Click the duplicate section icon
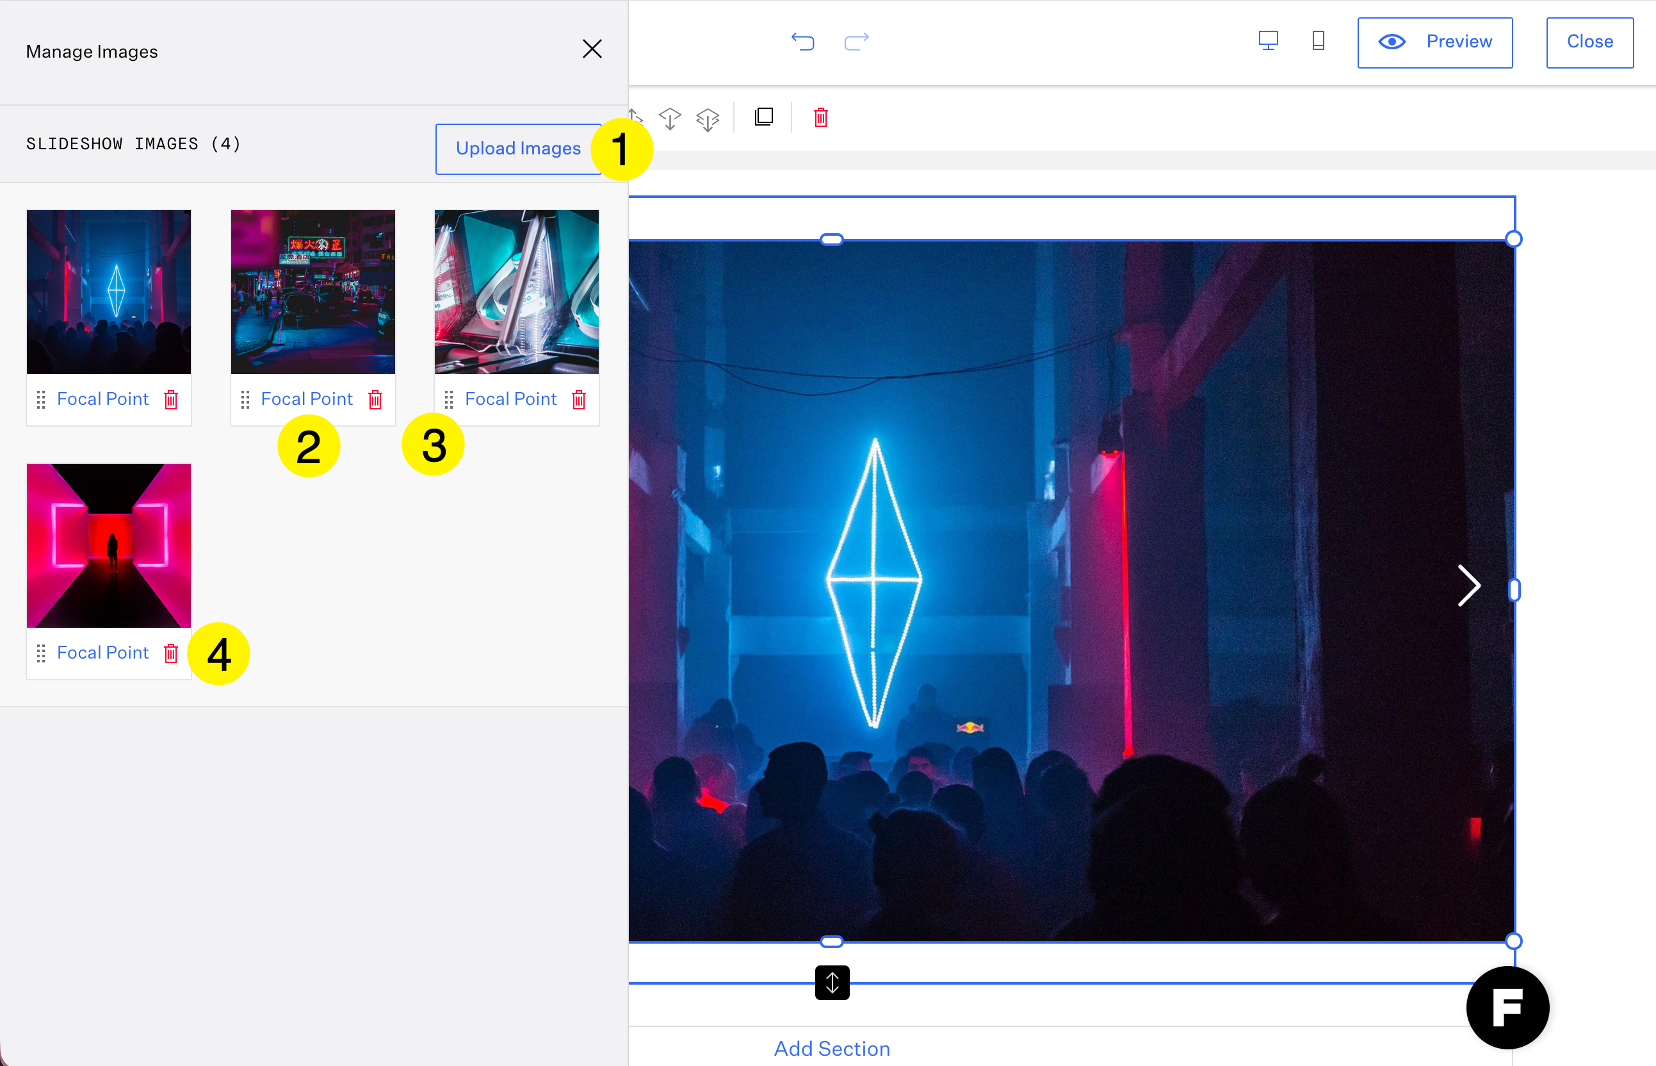1656x1066 pixels. [x=764, y=117]
